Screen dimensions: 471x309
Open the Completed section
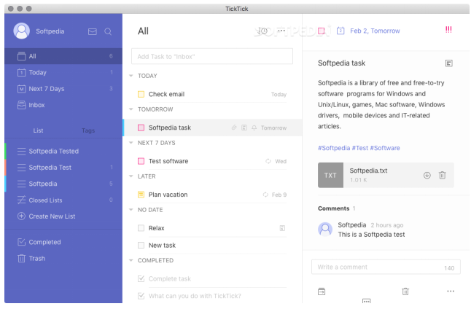(x=63, y=242)
